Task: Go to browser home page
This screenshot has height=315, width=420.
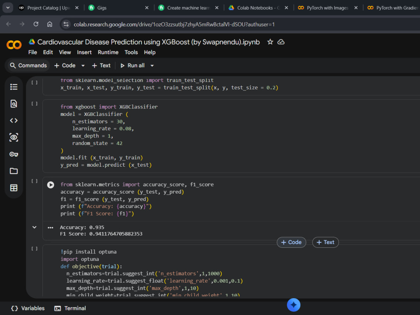Action: (x=50, y=24)
